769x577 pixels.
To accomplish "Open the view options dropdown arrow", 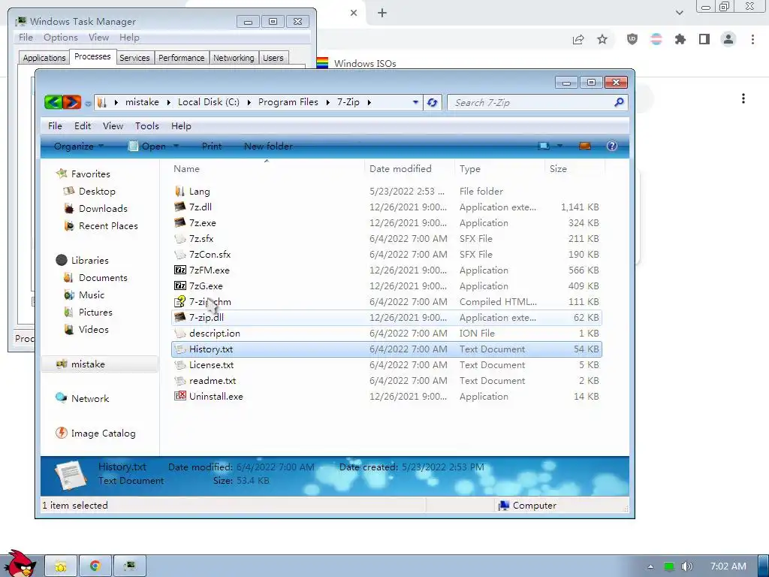I will tap(559, 147).
